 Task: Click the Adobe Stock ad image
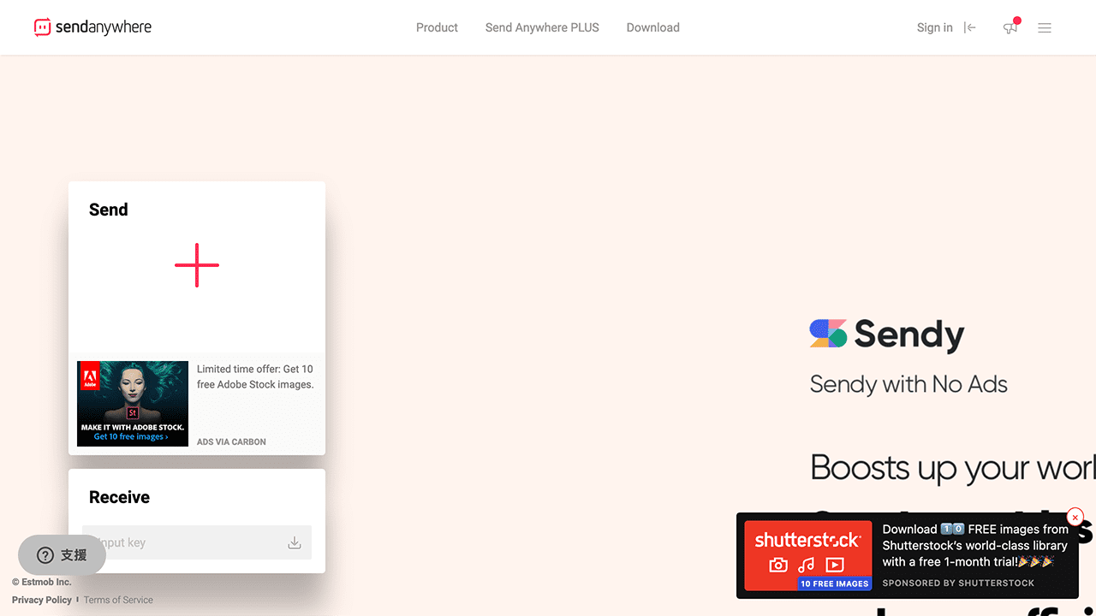133,404
